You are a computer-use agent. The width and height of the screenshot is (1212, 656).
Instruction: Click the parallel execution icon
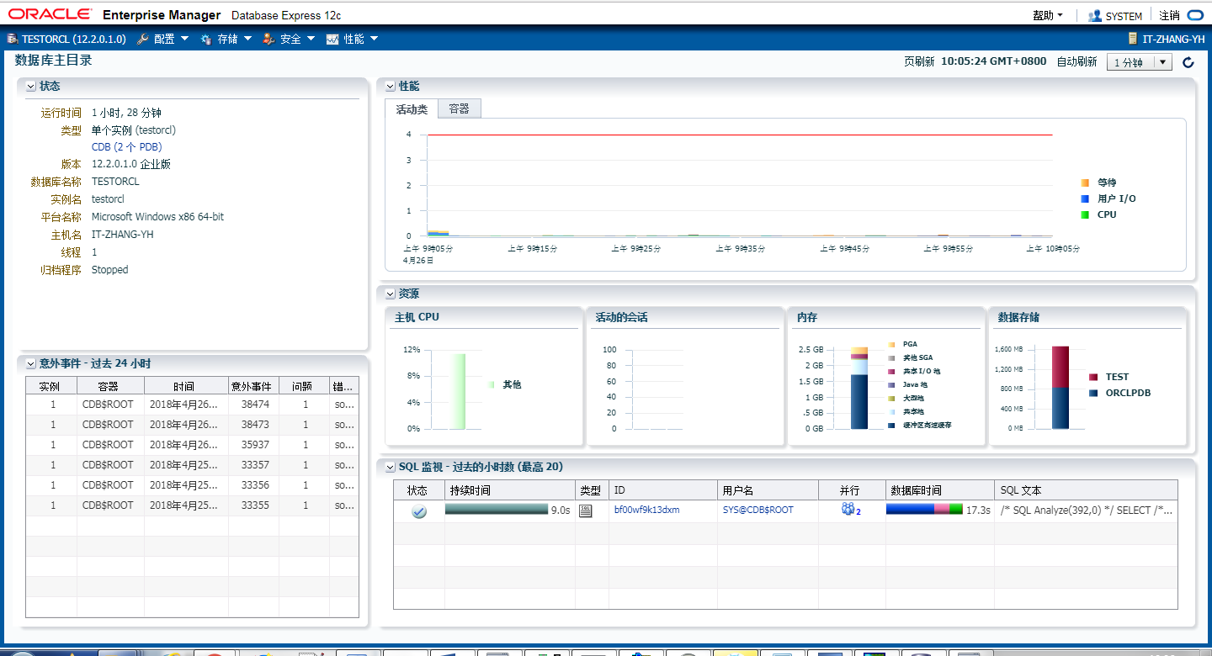click(850, 510)
